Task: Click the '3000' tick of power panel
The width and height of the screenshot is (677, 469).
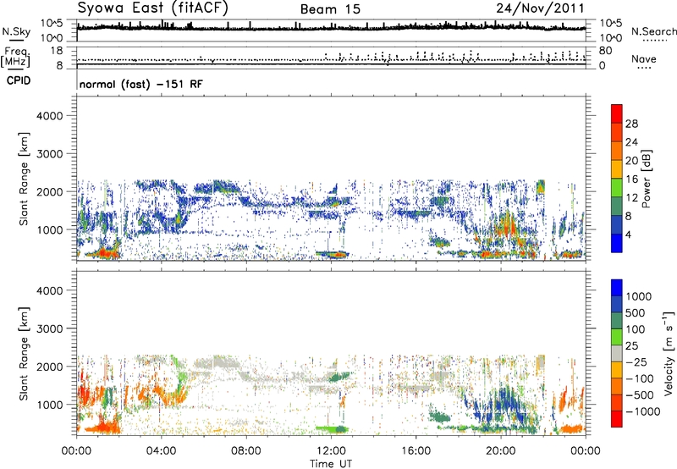Action: (50, 154)
